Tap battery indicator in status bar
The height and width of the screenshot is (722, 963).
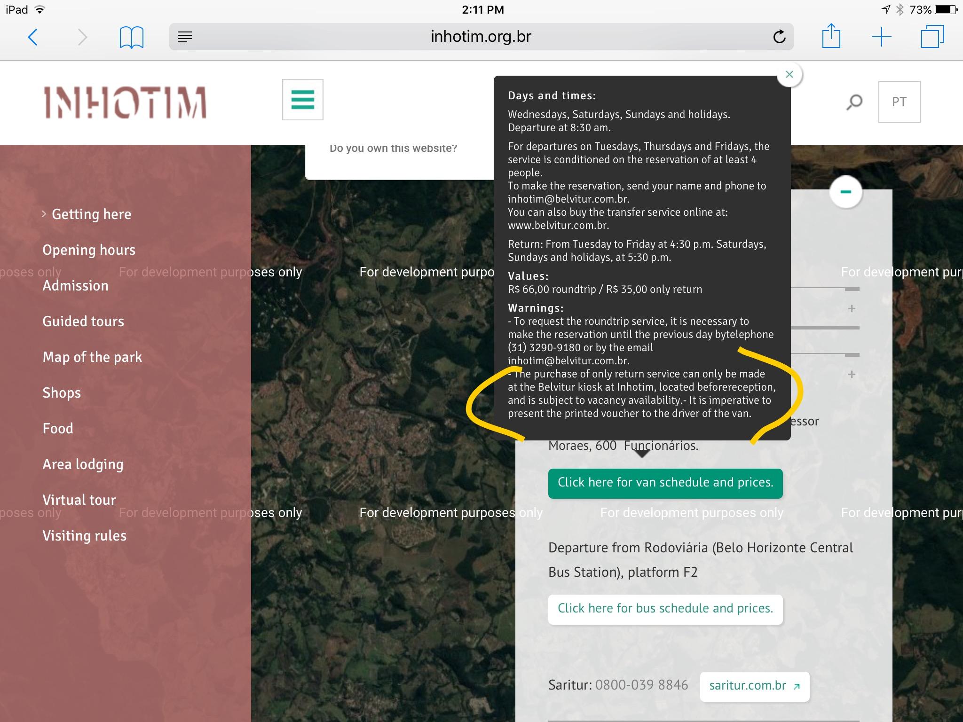946,10
